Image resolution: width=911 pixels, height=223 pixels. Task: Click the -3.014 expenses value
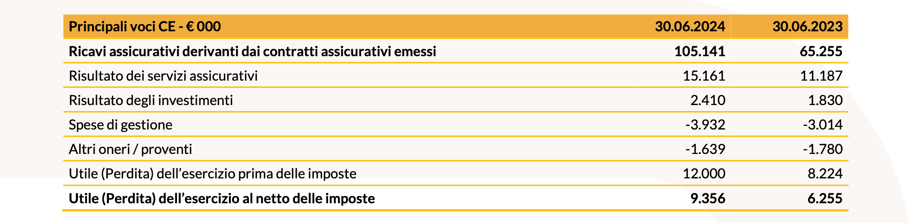pos(823,125)
